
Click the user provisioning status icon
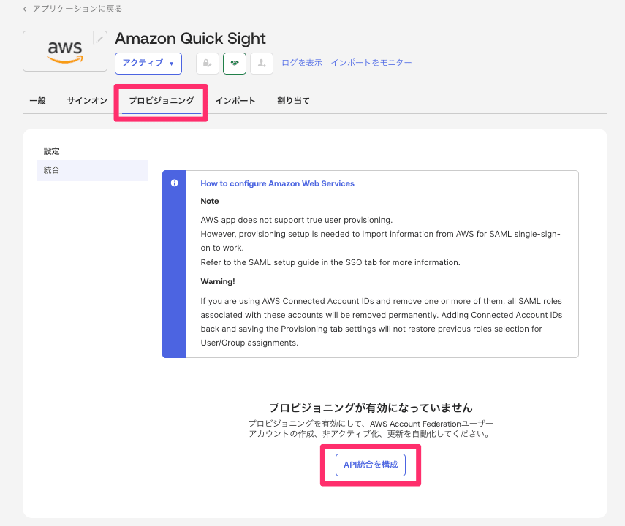click(261, 64)
